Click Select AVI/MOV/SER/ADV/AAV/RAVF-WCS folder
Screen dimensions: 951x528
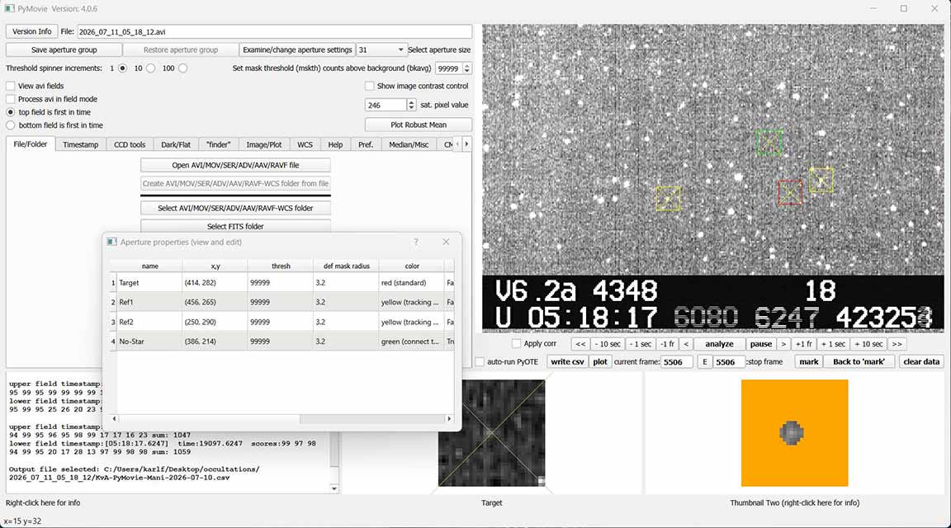pyautogui.click(x=235, y=208)
